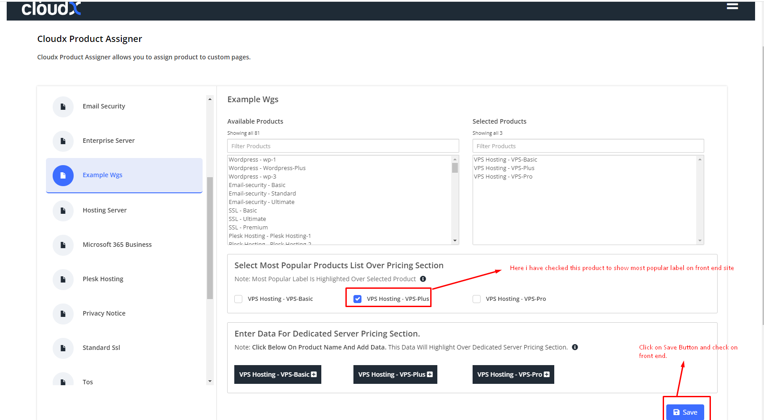Select Wordpress - Wordpress-Plus from available products
The height and width of the screenshot is (420, 764).
267,168
